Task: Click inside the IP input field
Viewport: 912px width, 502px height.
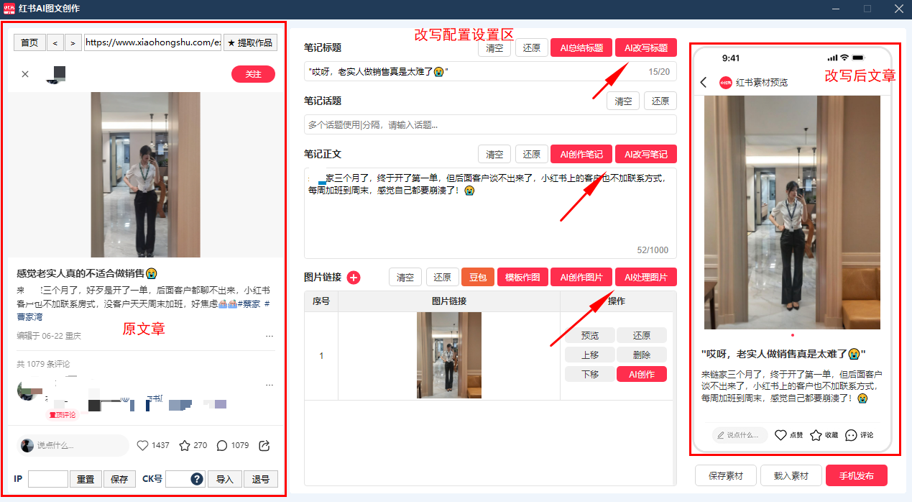Action: [47, 478]
